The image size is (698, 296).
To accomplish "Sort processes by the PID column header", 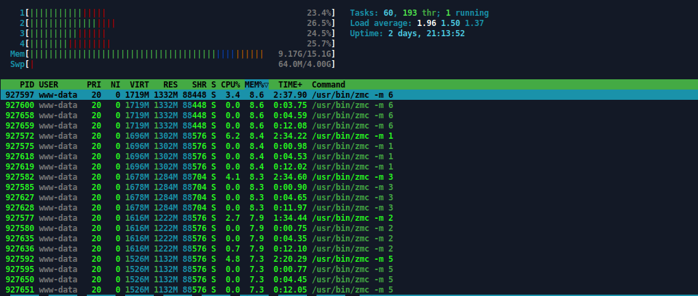I will (x=27, y=85).
